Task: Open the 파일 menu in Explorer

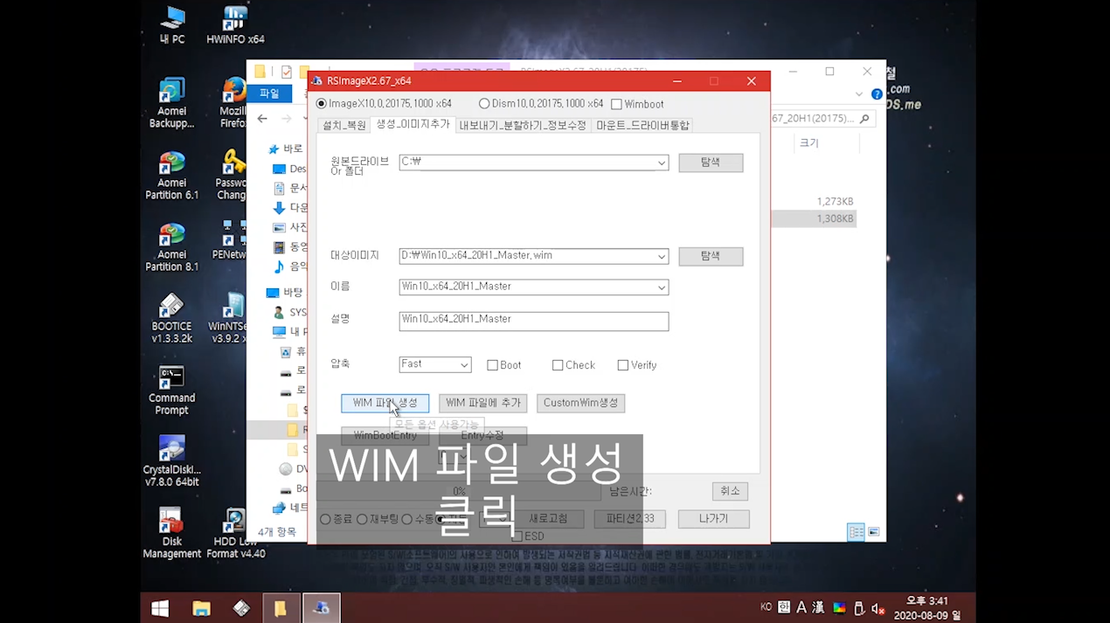Action: click(x=269, y=94)
